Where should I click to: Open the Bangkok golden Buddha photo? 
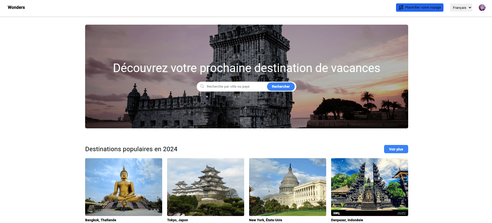point(124,187)
